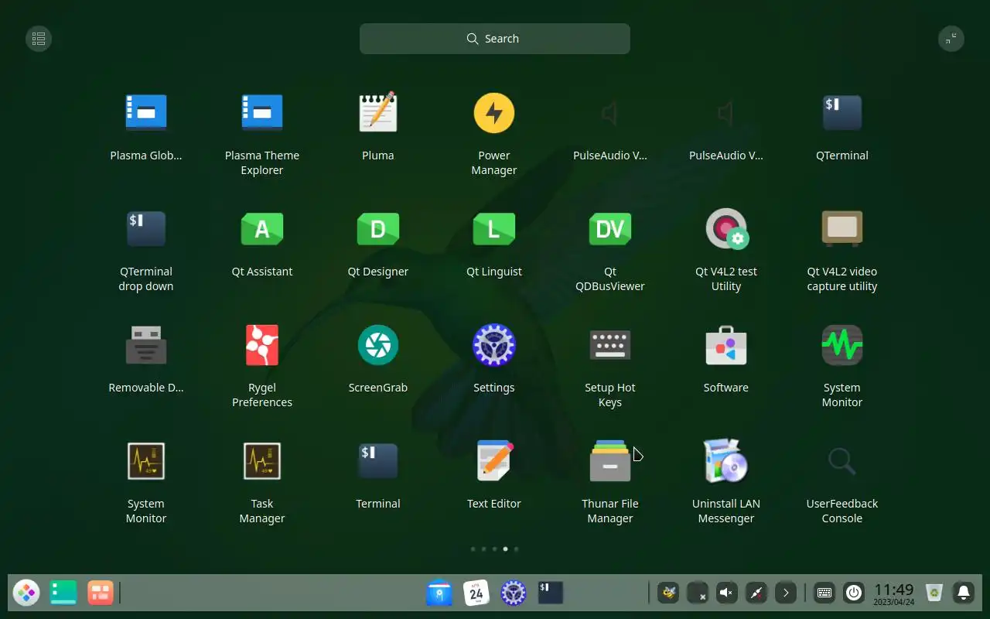Open Removable D... app
990x619 pixels.
pos(146,345)
